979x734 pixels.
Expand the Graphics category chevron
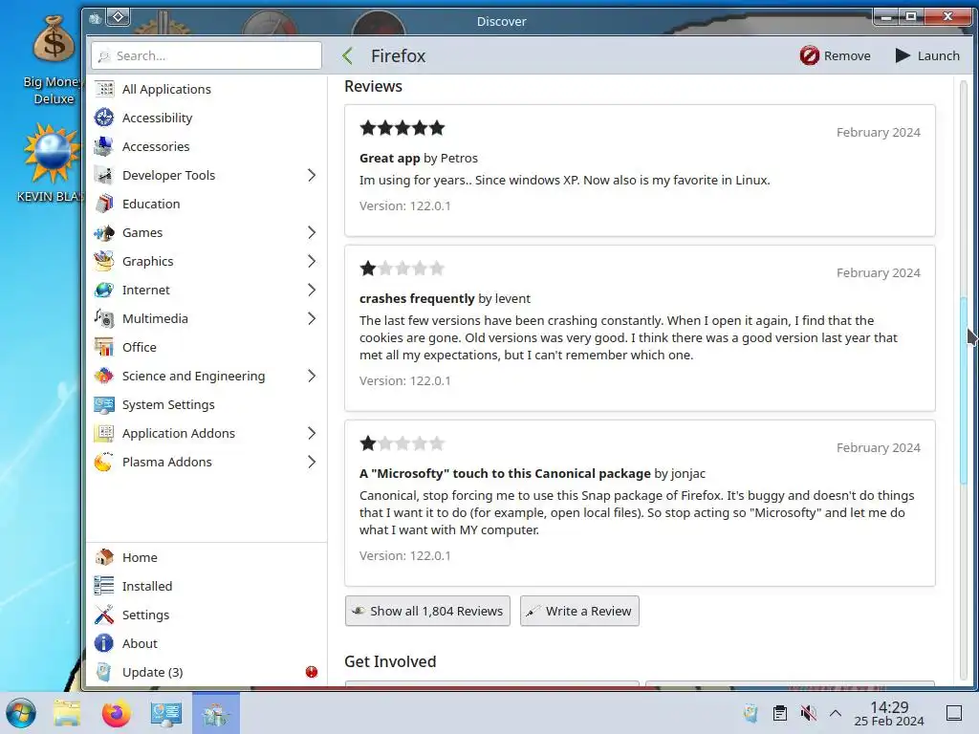pos(312,262)
